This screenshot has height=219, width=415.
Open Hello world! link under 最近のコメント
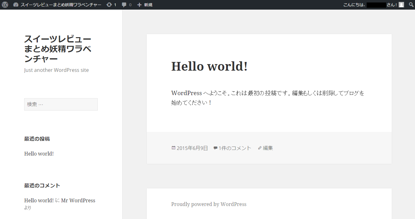click(x=39, y=200)
